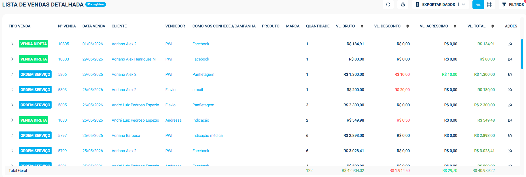Click discount value R$ 20,00
The width and height of the screenshot is (526, 177).
[x=402, y=90]
